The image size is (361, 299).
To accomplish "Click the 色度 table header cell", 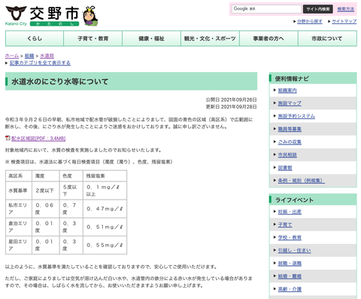I will pyautogui.click(x=71, y=175).
